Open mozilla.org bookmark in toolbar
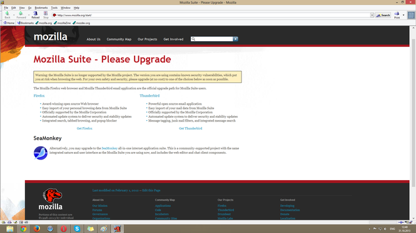The height and width of the screenshot is (233, 416). point(44,23)
